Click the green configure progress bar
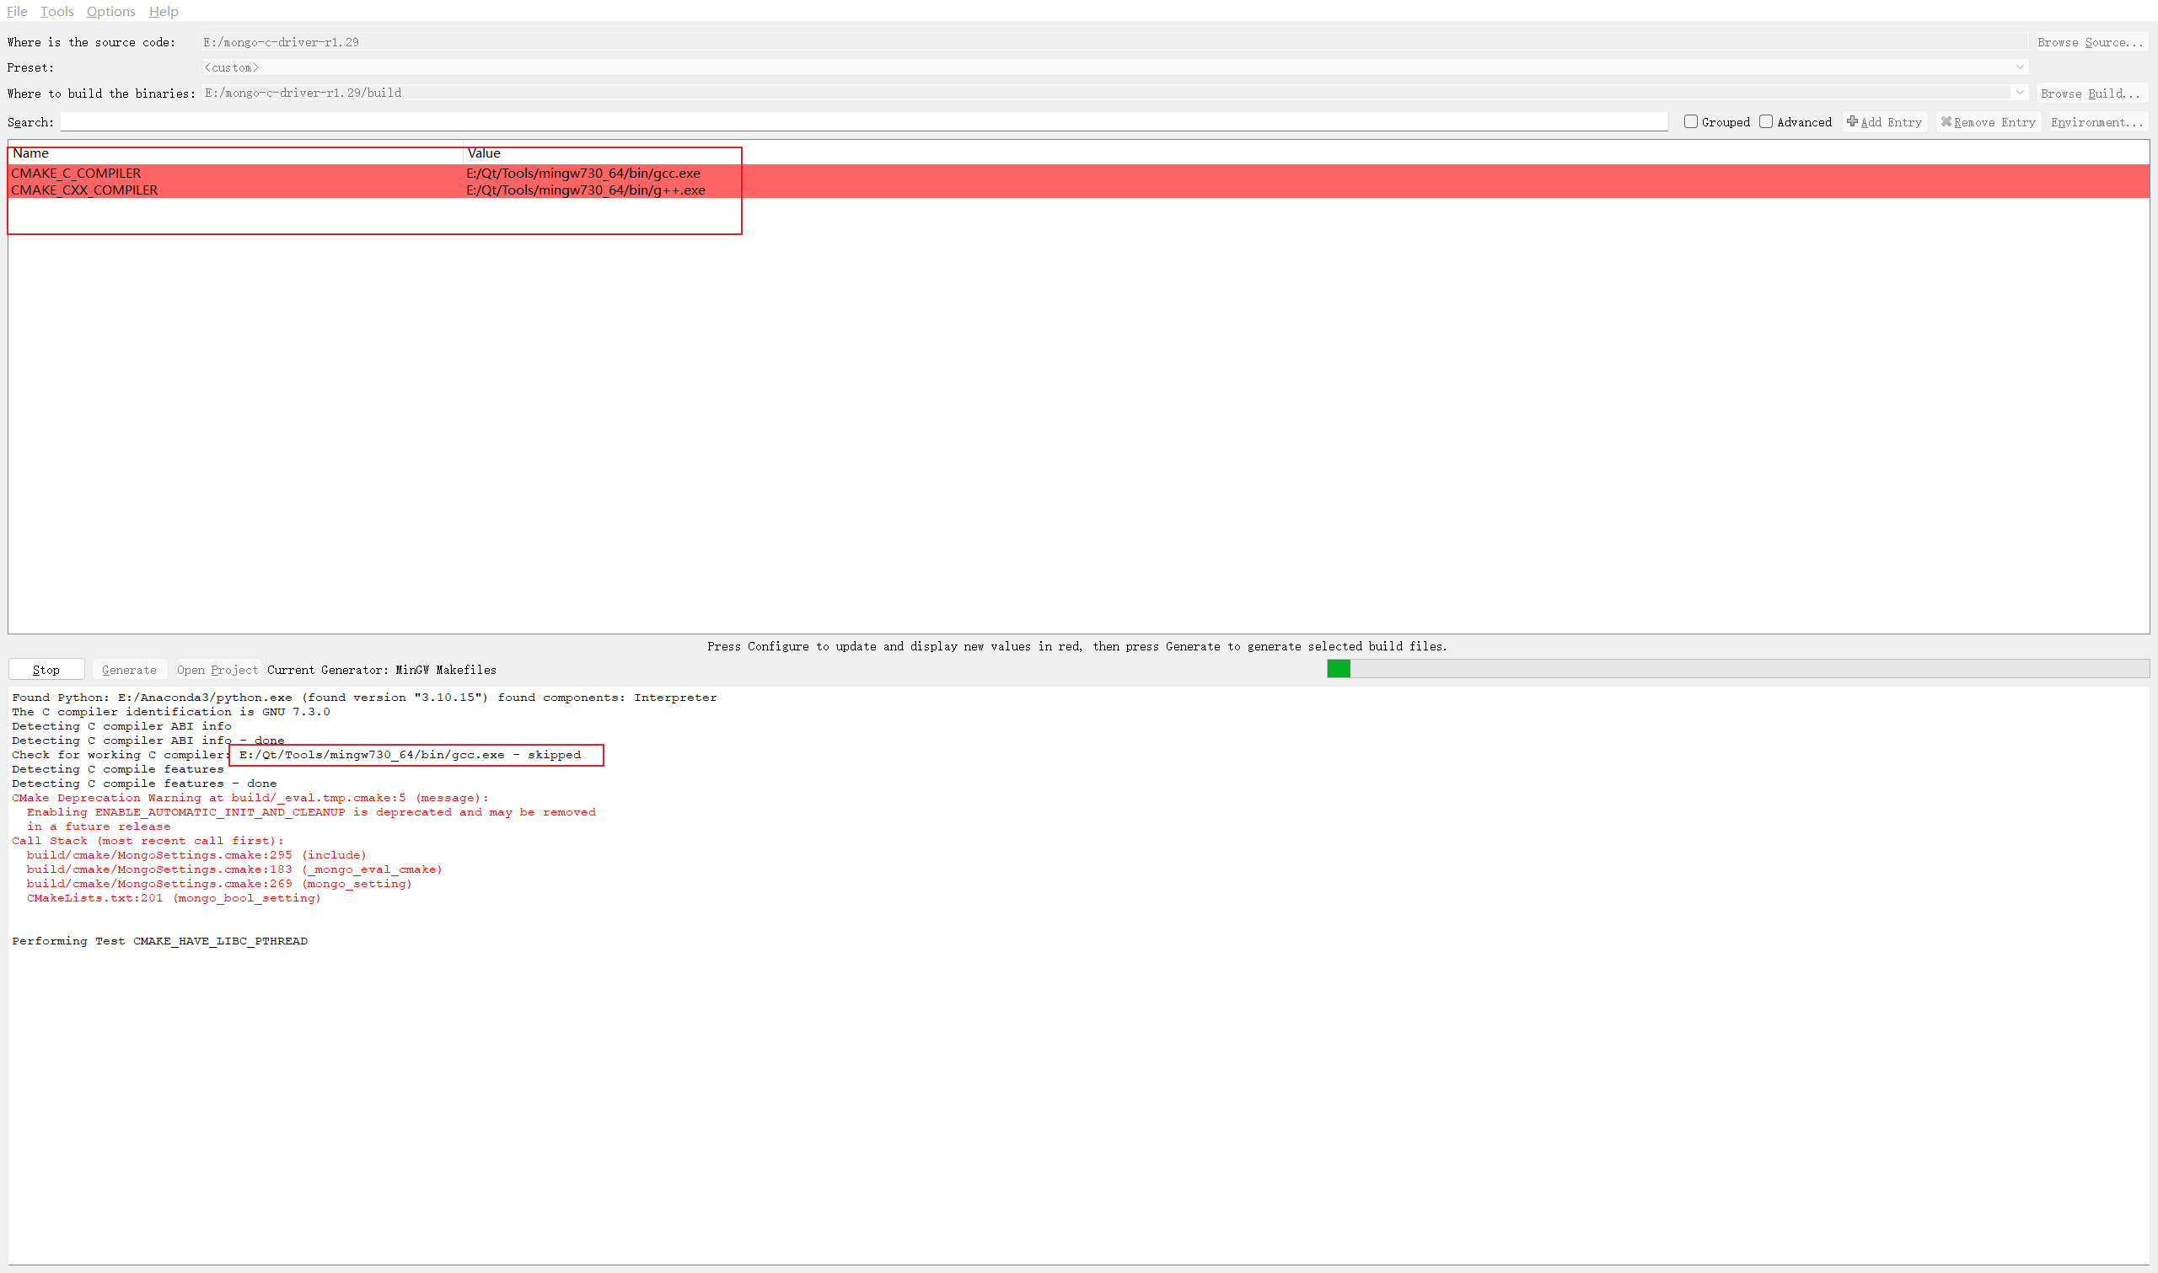Viewport: 2158px width, 1273px height. (1339, 668)
